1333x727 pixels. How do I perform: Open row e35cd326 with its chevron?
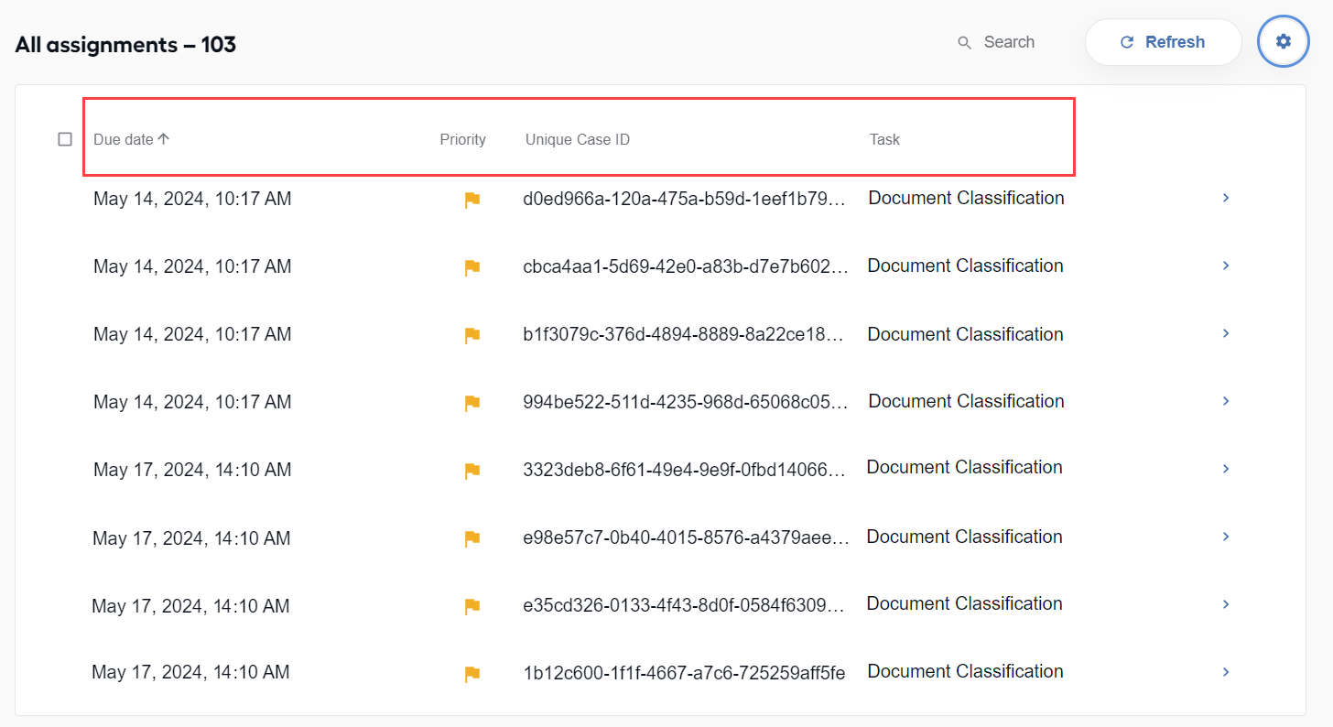pos(1226,604)
